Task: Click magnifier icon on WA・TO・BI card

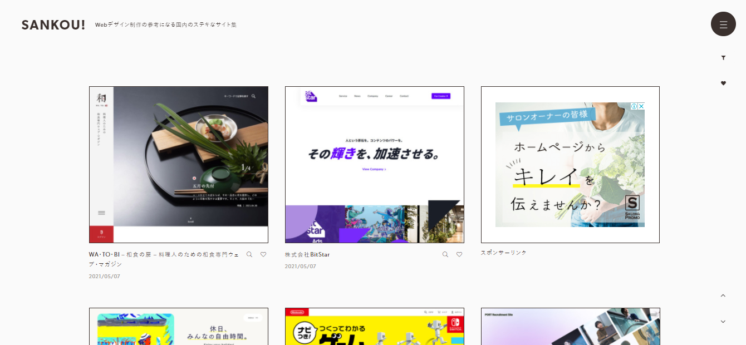Action: (x=249, y=254)
